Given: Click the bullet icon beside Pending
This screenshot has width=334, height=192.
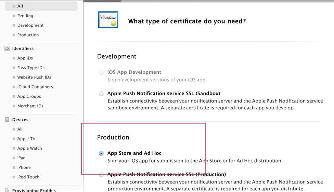Looking at the screenshot, I should pos(14,16).
